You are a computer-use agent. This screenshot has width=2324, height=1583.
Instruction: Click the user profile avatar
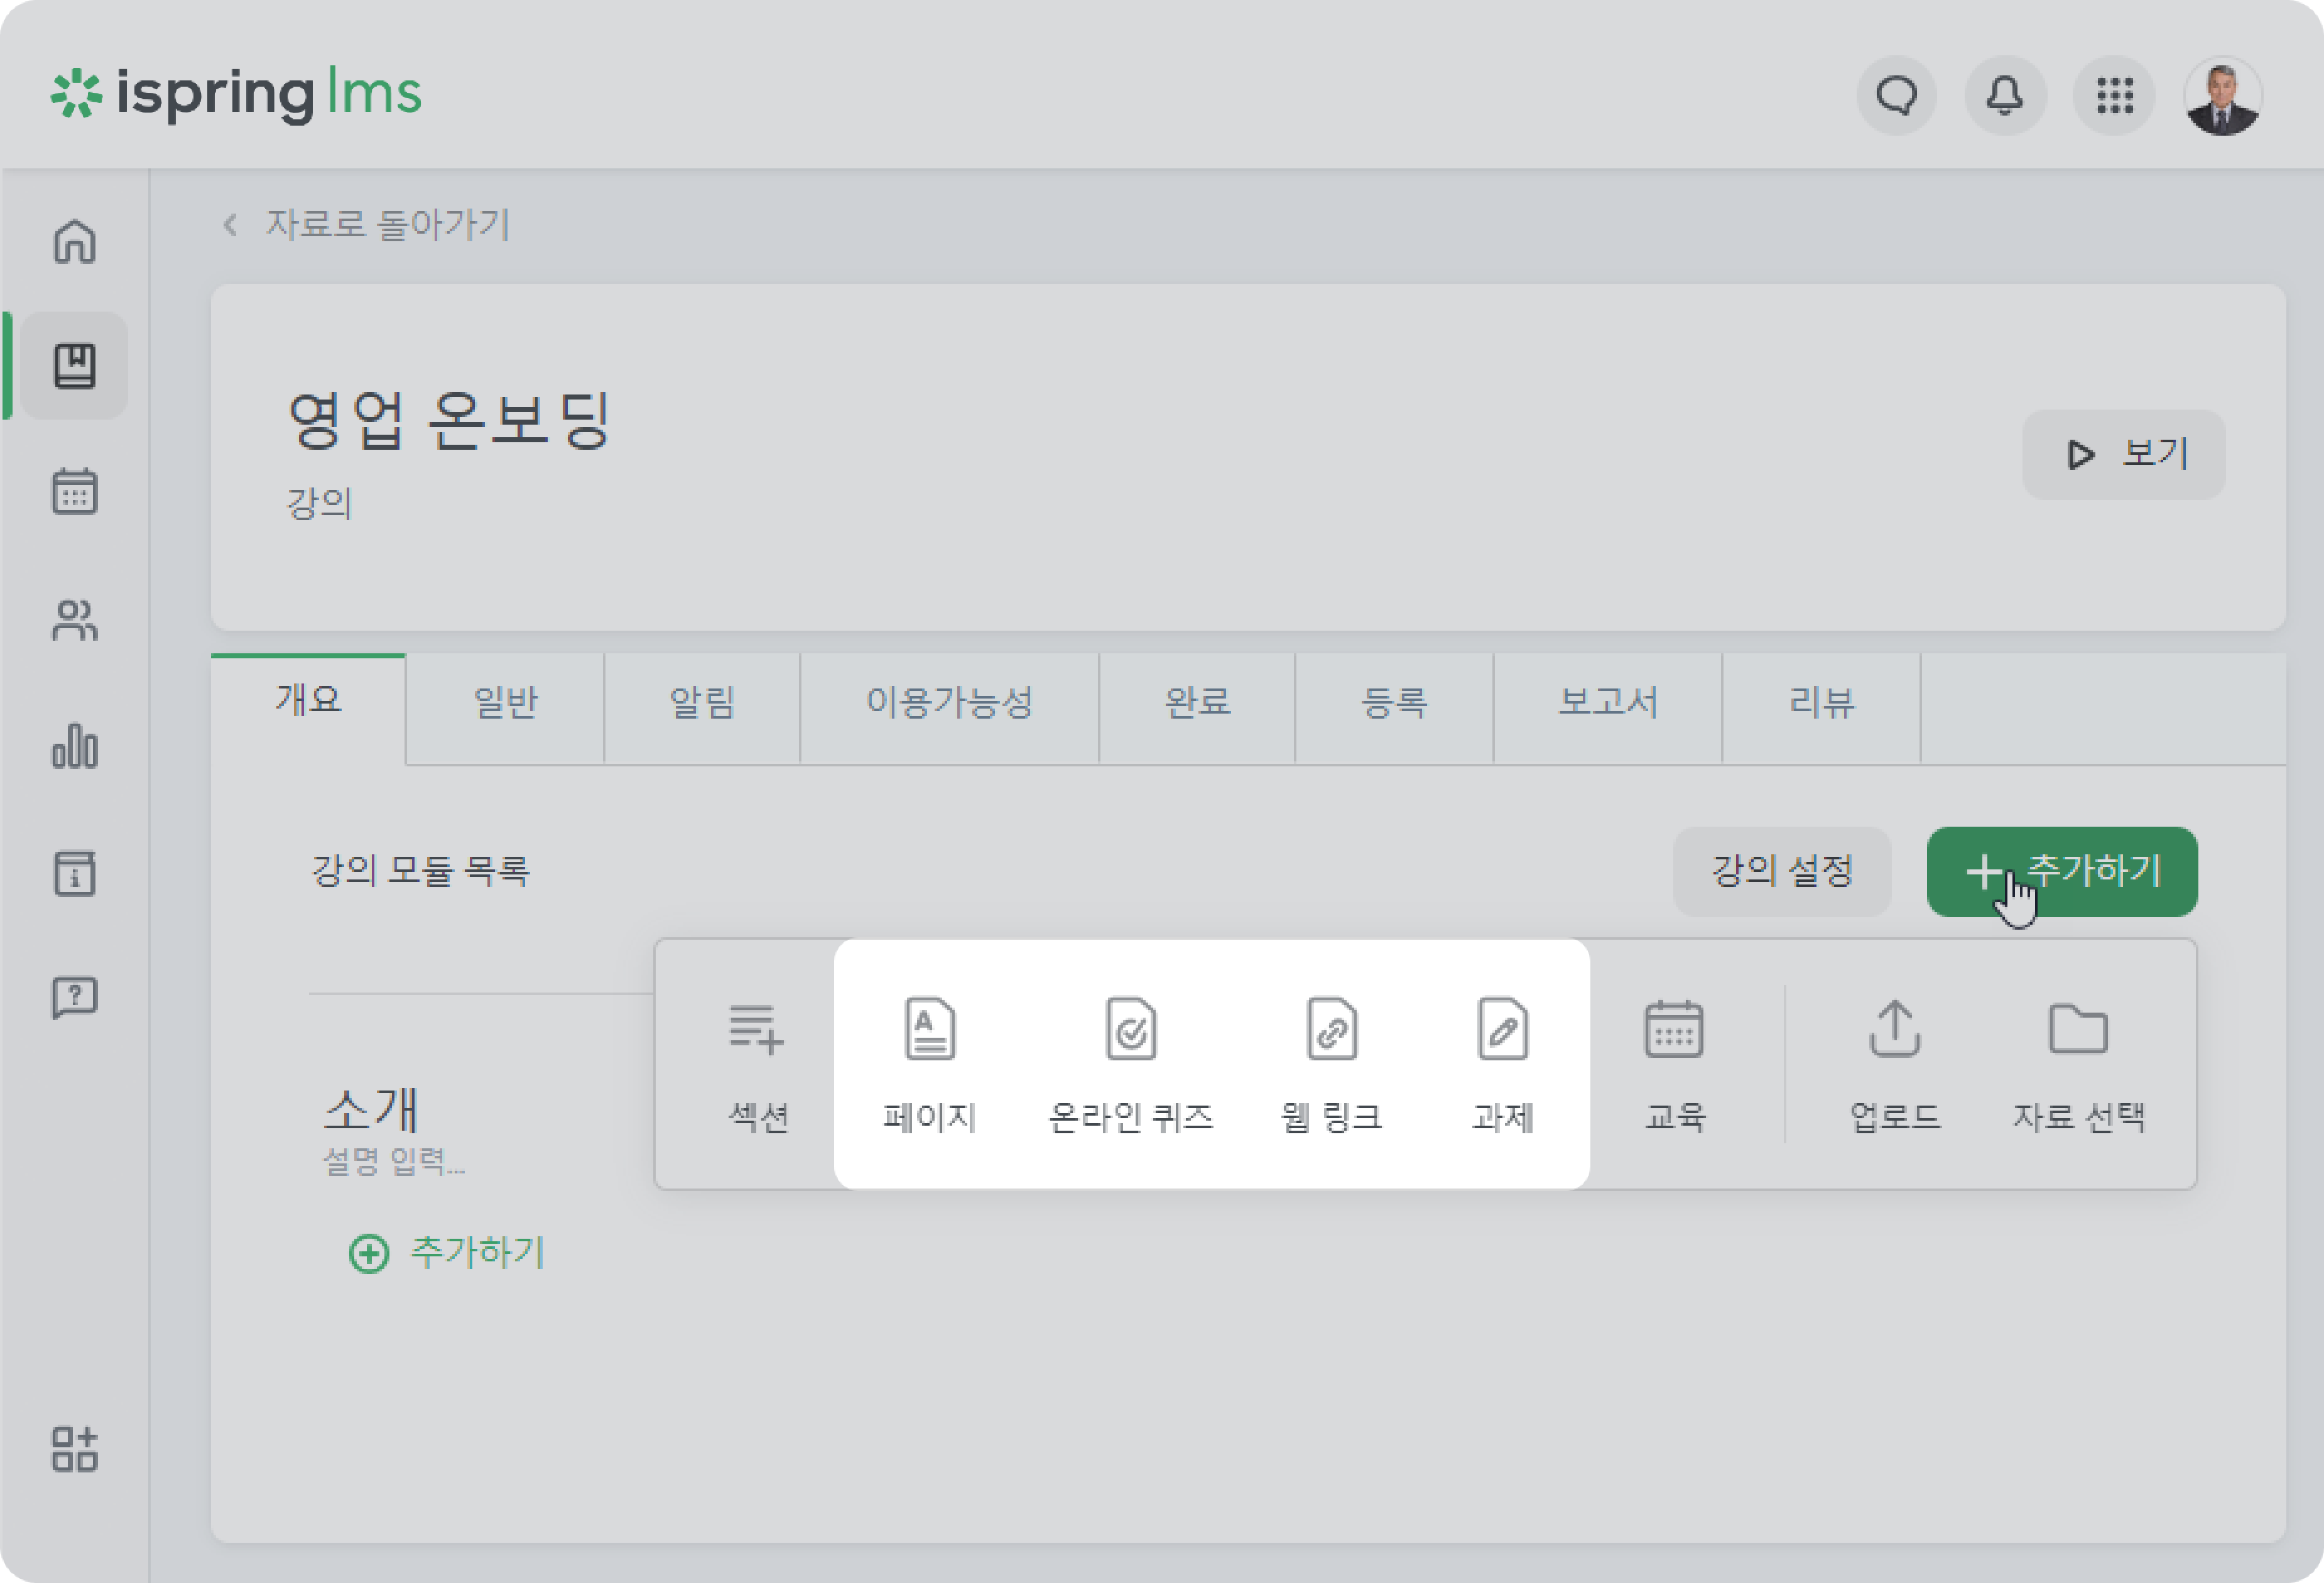(2222, 96)
